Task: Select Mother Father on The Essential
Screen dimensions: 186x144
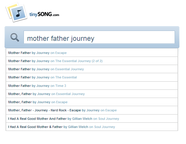Action: point(92,77)
